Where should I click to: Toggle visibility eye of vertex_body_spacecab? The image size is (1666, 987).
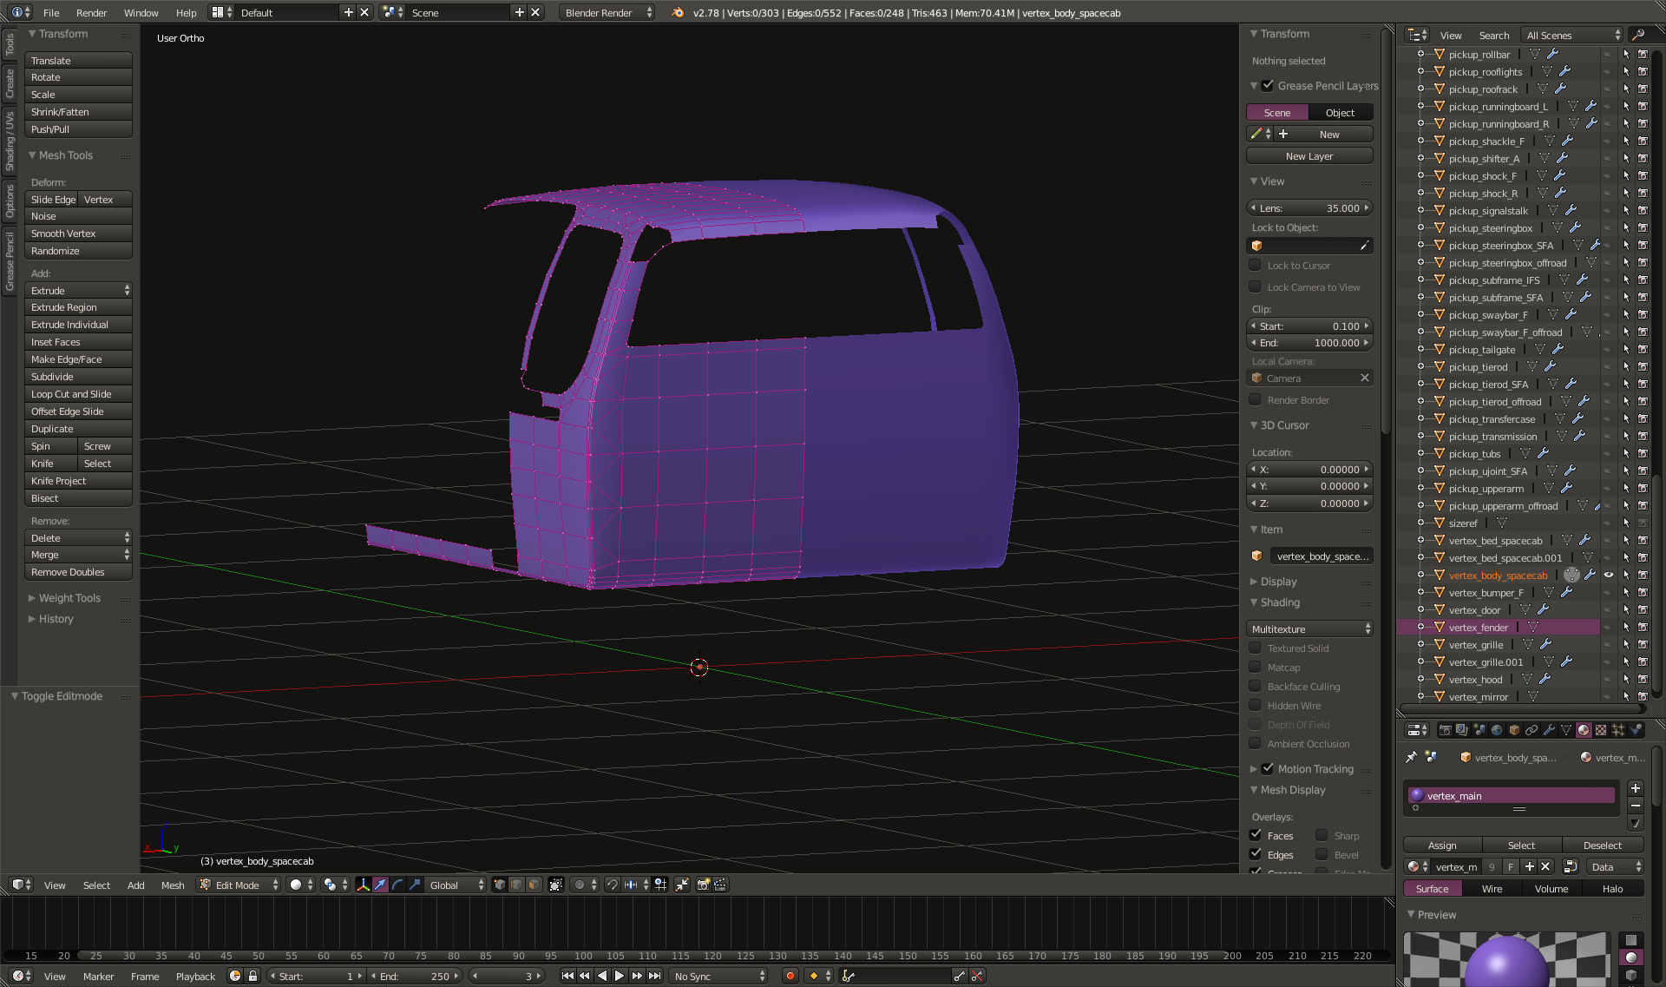(1608, 575)
